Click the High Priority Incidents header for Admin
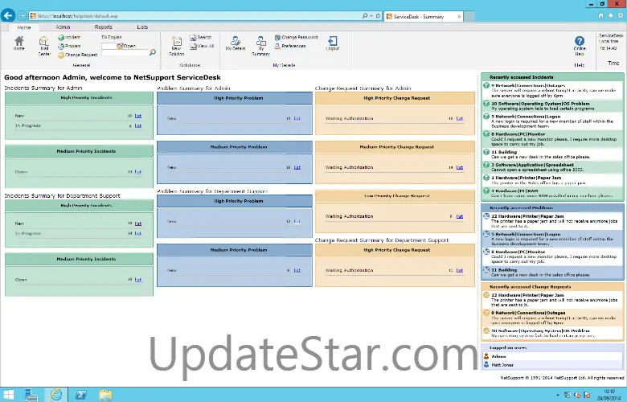Screen dimensions: 627x402 (x=79, y=97)
